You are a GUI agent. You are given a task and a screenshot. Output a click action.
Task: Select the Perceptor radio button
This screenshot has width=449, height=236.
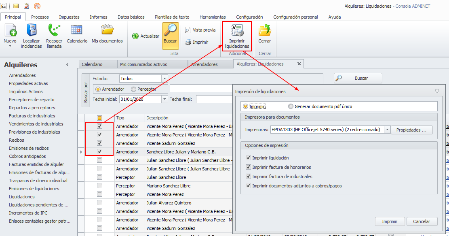[x=134, y=89]
